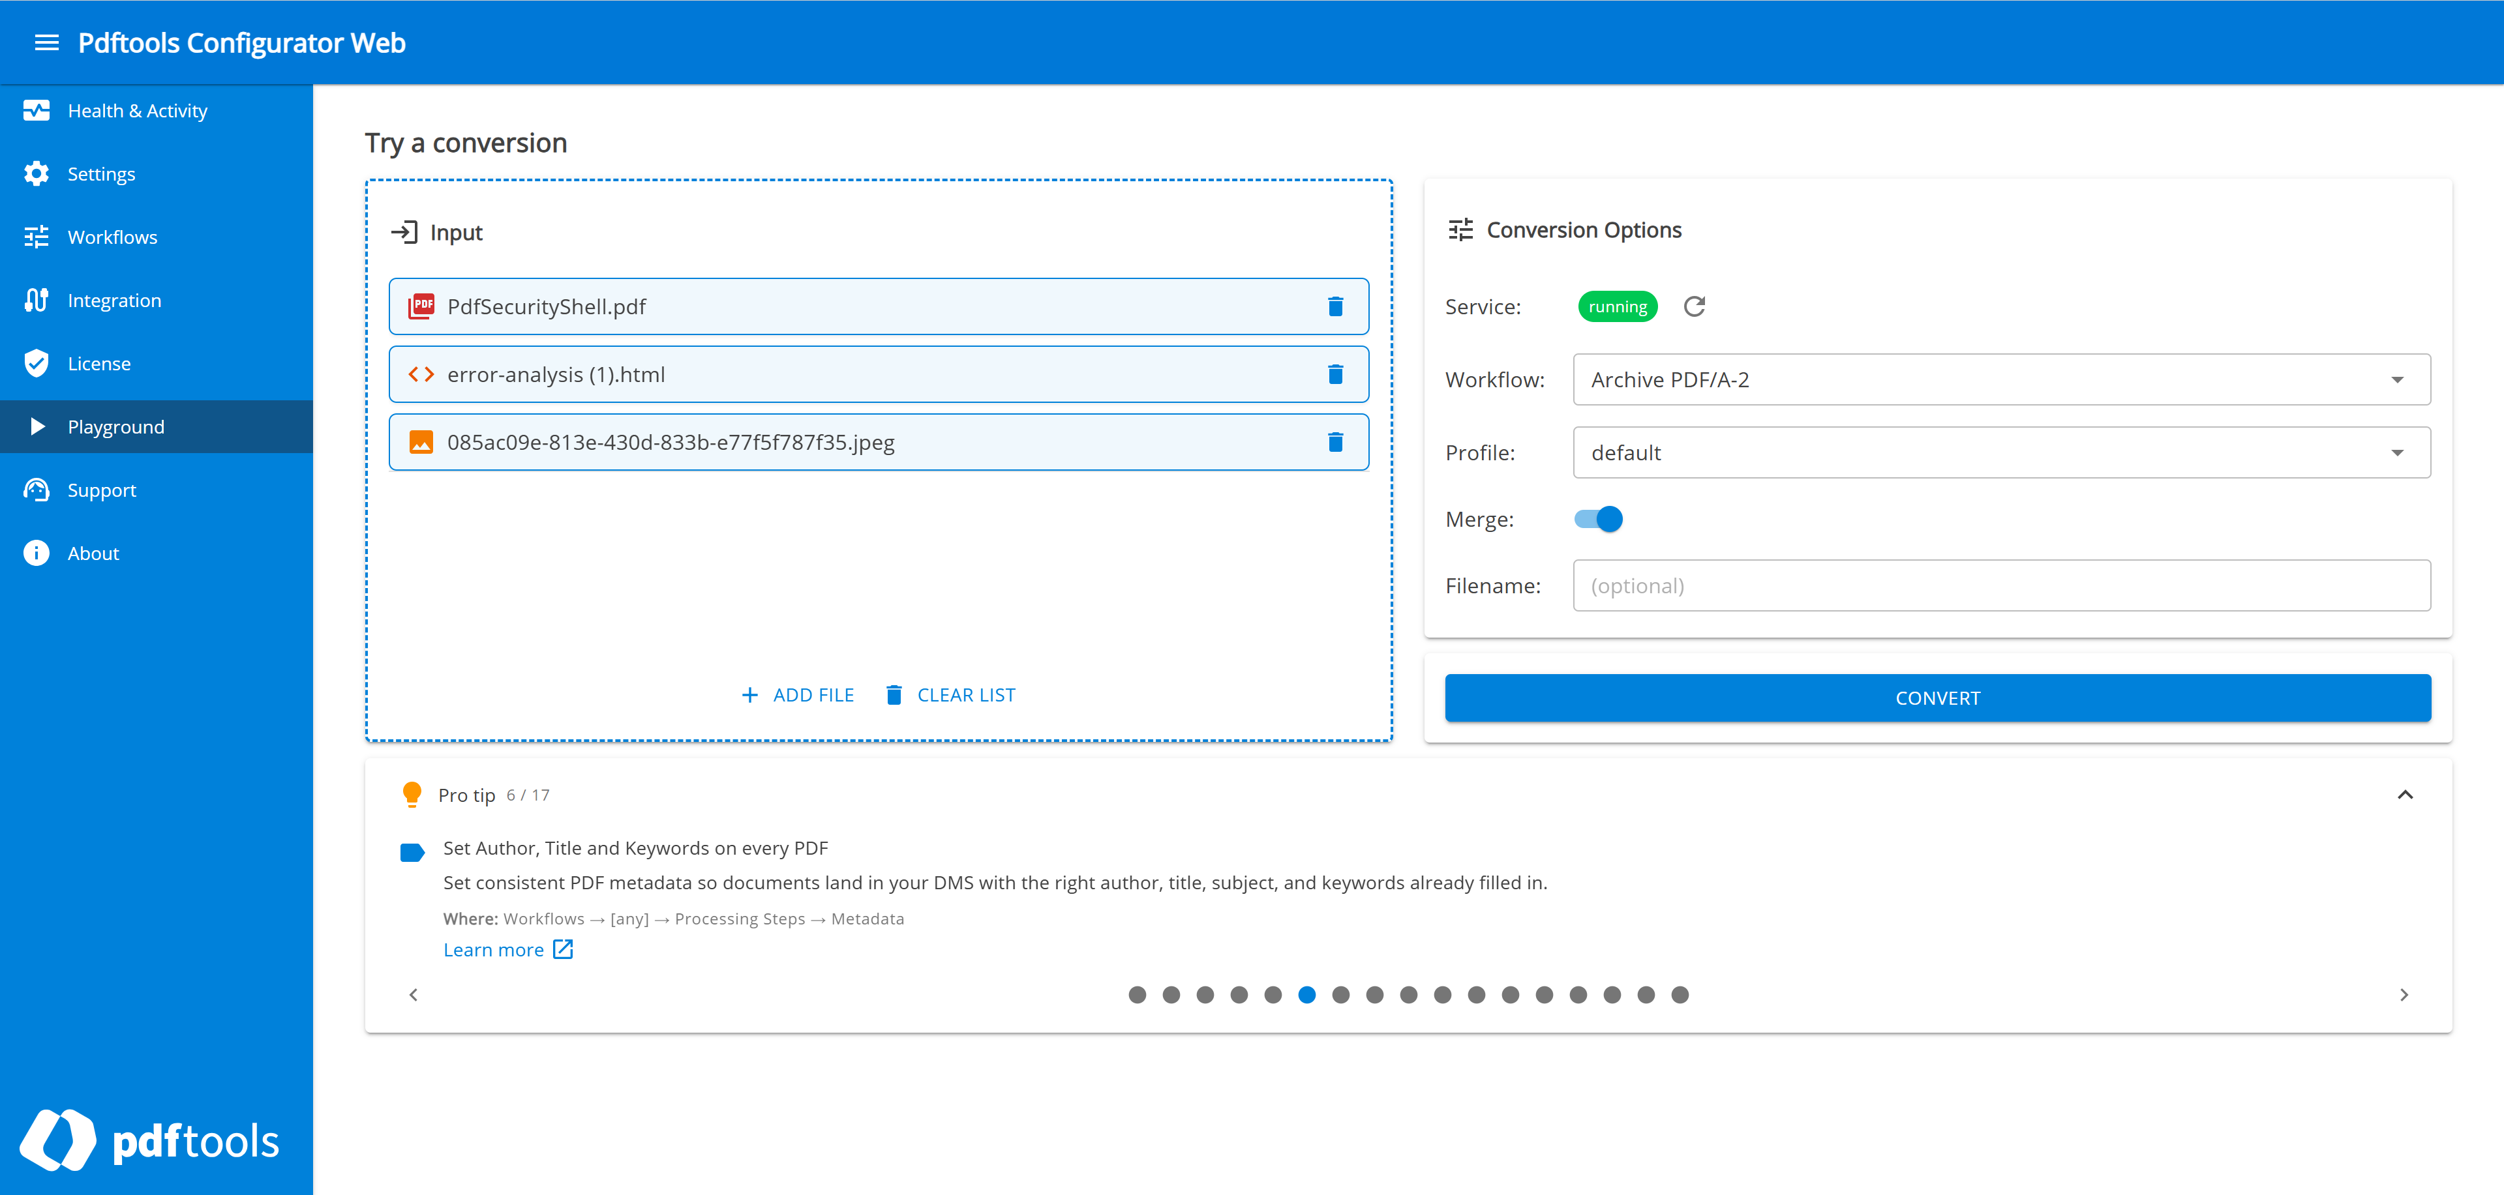The image size is (2504, 1195).
Task: Navigate to Integration
Action: (x=157, y=300)
